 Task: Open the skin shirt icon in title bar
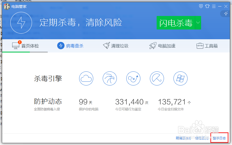click(x=207, y=6)
